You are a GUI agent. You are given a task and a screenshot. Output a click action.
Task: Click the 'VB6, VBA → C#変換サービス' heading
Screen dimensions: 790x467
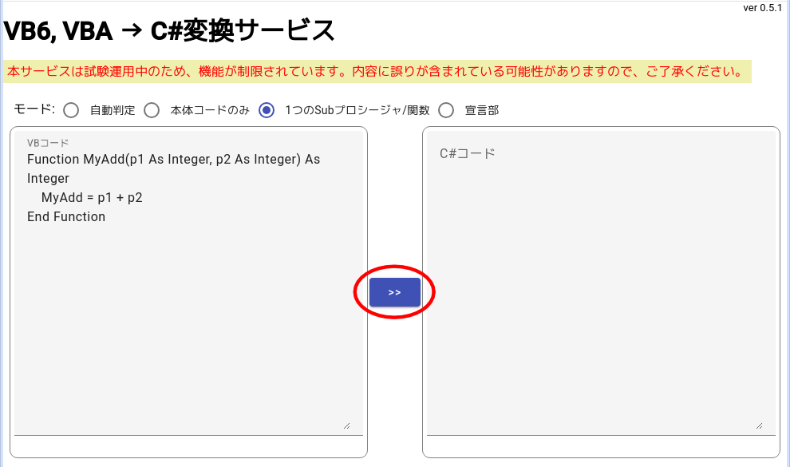click(x=169, y=30)
